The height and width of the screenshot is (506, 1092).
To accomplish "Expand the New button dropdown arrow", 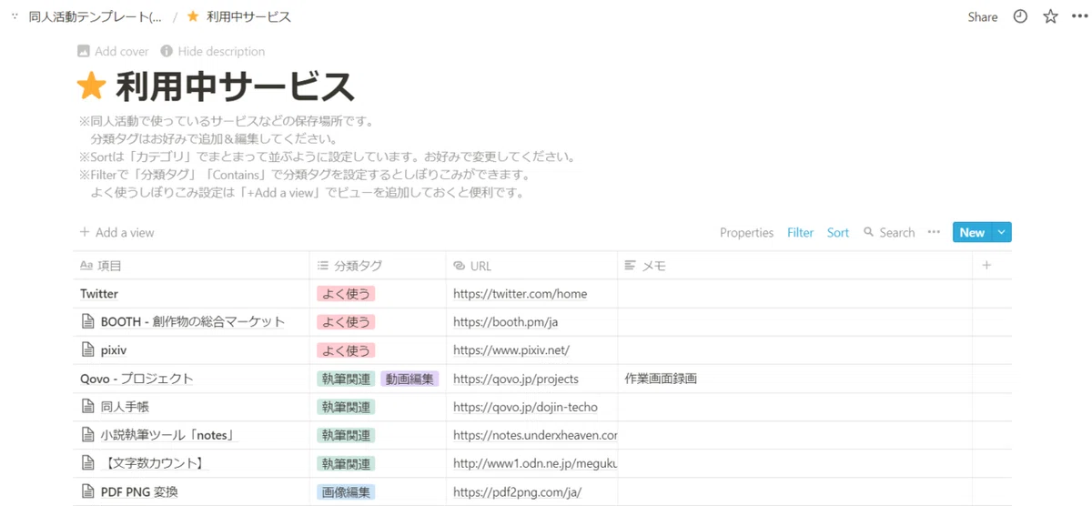I will coord(1001,232).
